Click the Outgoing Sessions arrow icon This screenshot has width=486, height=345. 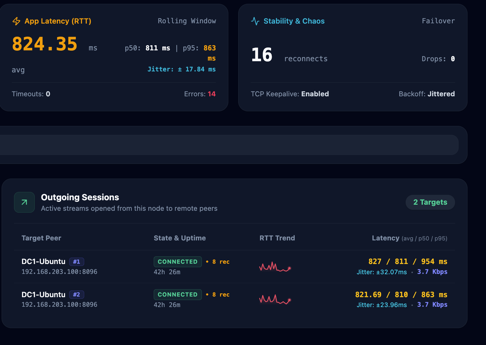click(24, 202)
